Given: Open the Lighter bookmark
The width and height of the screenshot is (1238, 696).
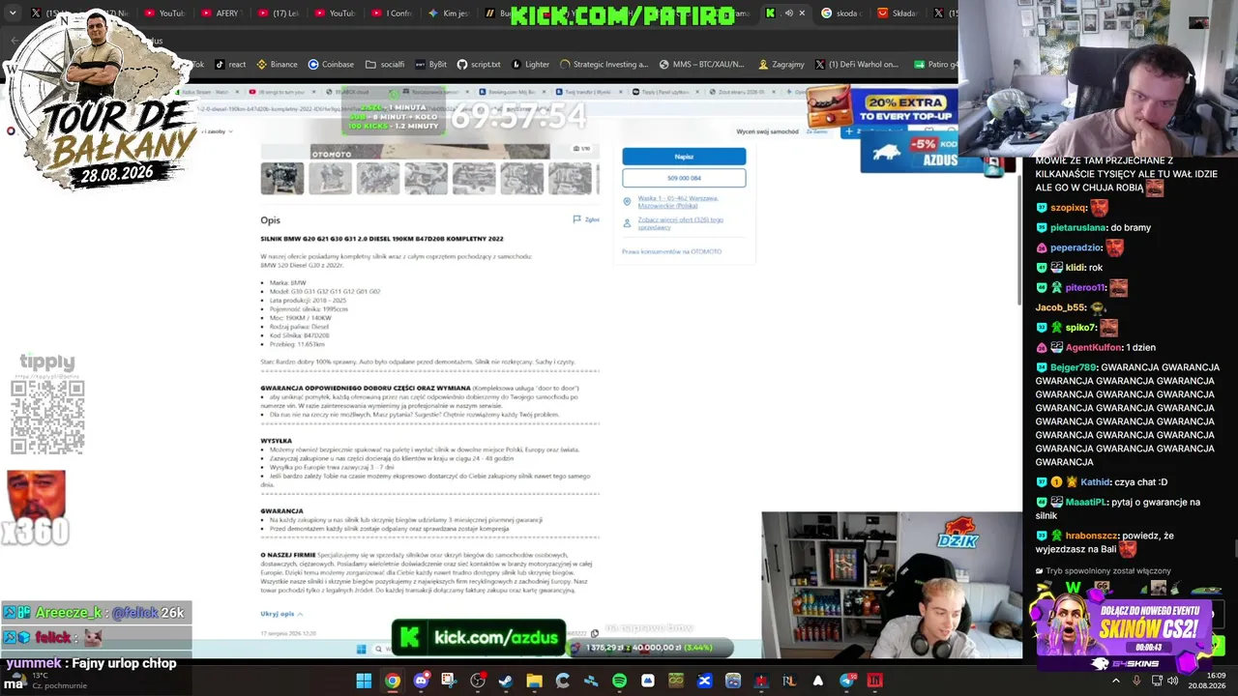Looking at the screenshot, I should click(x=530, y=65).
